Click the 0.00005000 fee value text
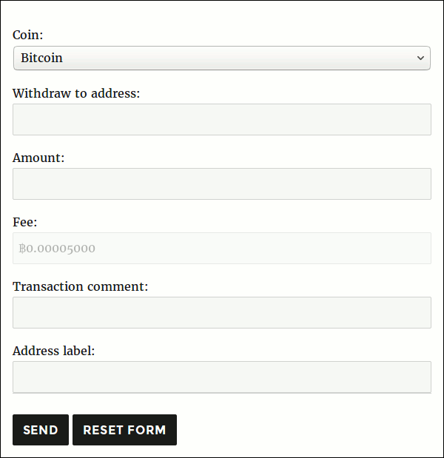Image resolution: width=444 pixels, height=458 pixels. pos(61,249)
